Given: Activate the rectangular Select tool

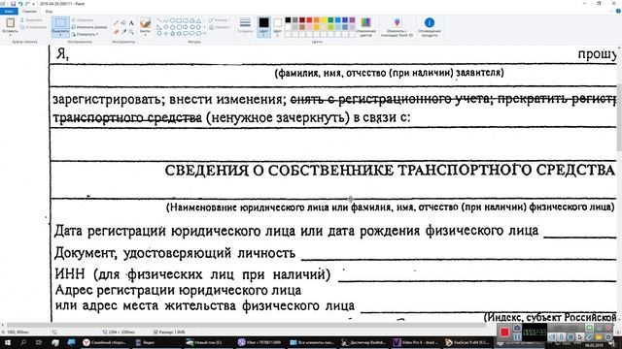Looking at the screenshot, I should pos(60,23).
